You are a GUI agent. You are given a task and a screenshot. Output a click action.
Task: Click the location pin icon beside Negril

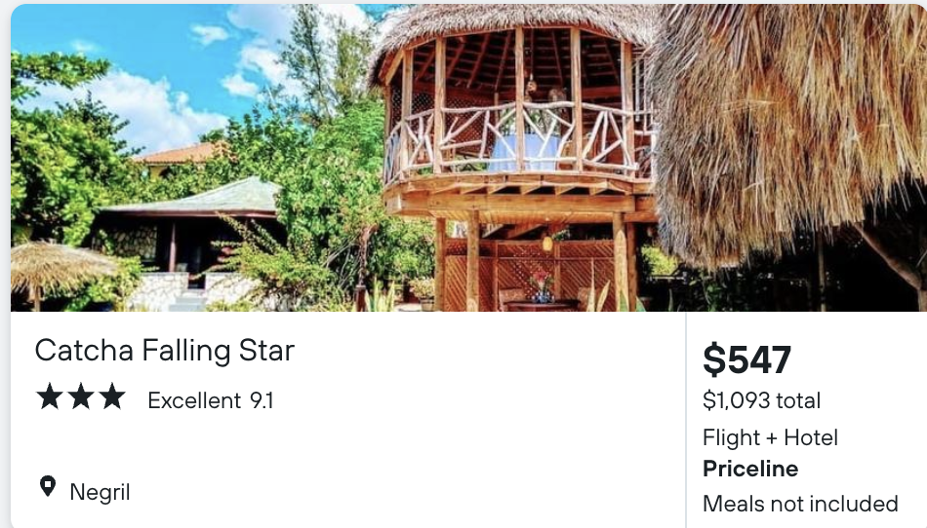pyautogui.click(x=47, y=487)
